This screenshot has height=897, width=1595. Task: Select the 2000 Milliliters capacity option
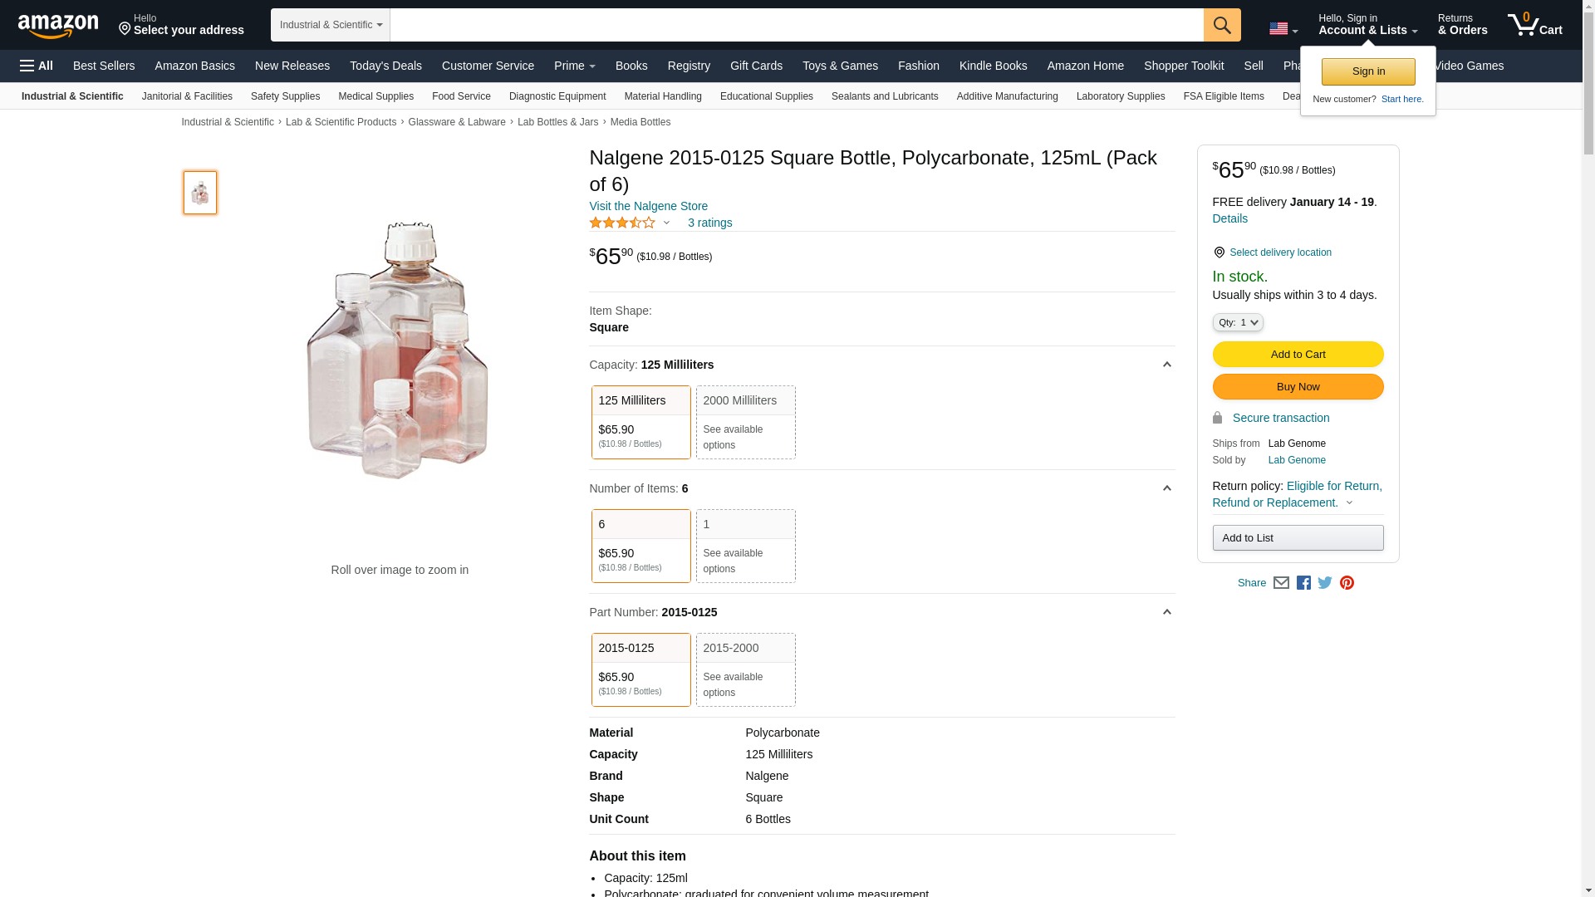(x=745, y=422)
